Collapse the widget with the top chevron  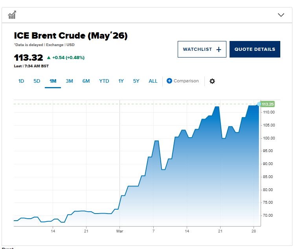(281, 15)
